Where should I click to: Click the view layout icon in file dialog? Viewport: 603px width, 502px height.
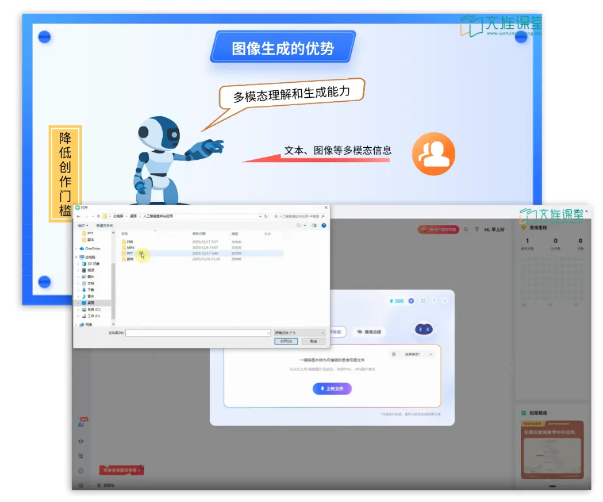point(299,225)
